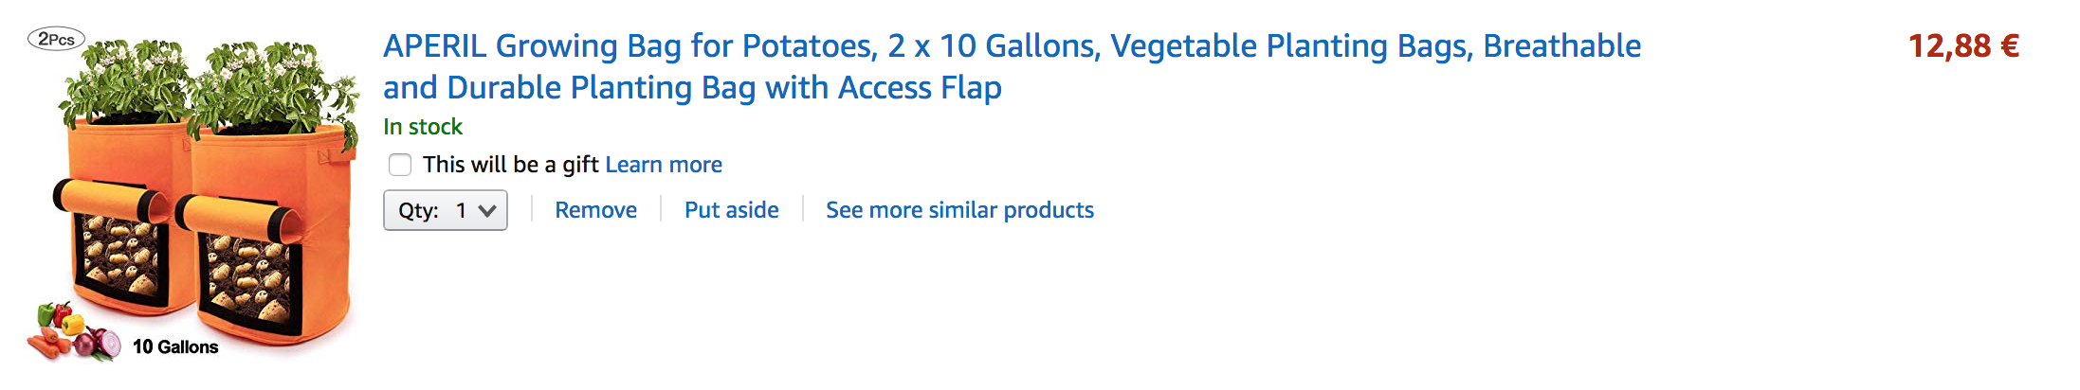Open the APERIL Growing Bag product title
Image resolution: width=2080 pixels, height=390 pixels.
pyautogui.click(x=1011, y=45)
